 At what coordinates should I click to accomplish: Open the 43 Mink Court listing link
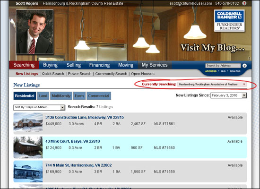click(x=73, y=141)
